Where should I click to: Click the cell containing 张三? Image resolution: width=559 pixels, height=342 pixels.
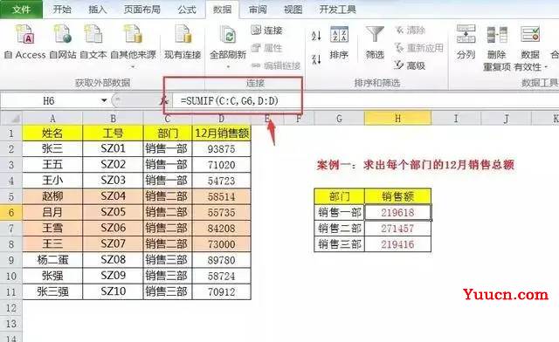tap(52, 149)
